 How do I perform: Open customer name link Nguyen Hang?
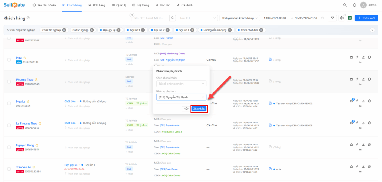(25, 145)
